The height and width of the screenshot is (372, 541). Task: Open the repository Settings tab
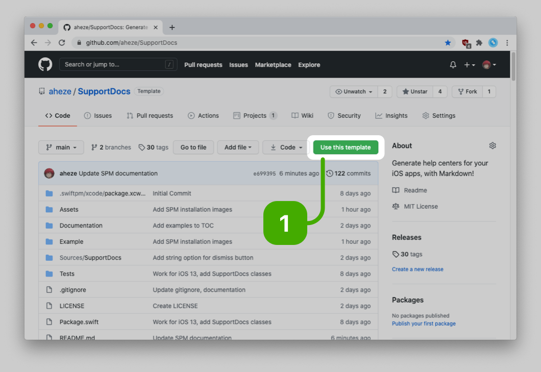coord(439,116)
